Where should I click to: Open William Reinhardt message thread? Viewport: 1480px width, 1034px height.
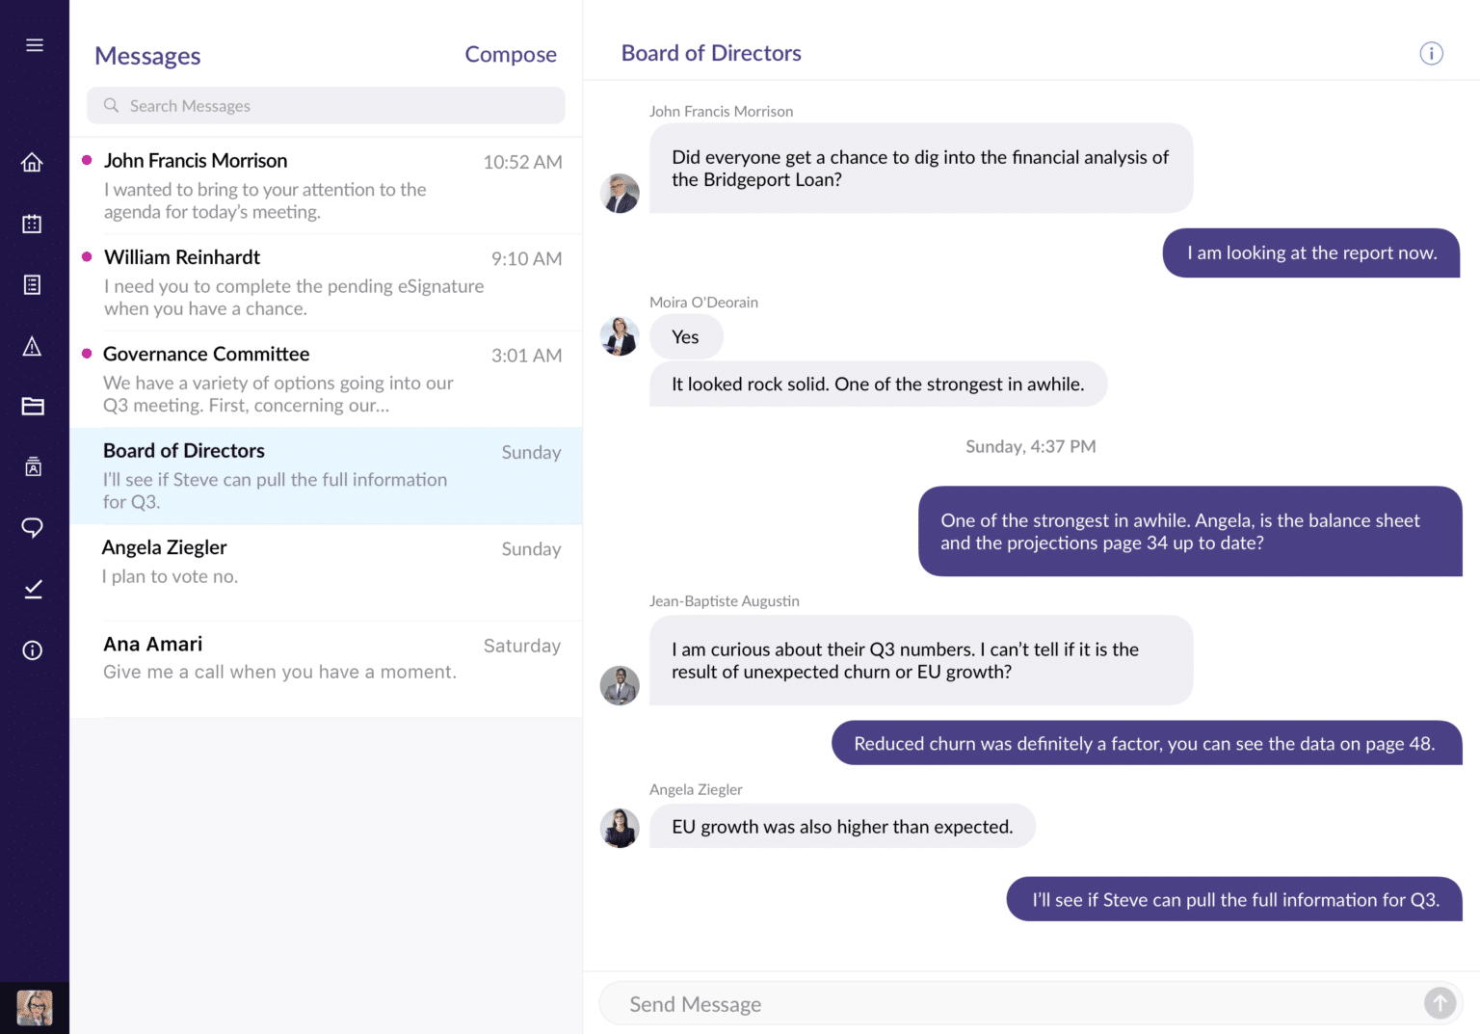pos(326,282)
